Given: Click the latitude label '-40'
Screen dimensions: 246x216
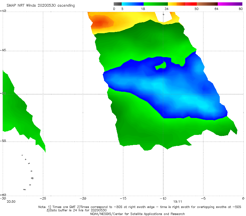Looking at the screenshot, I should click(3, 11).
